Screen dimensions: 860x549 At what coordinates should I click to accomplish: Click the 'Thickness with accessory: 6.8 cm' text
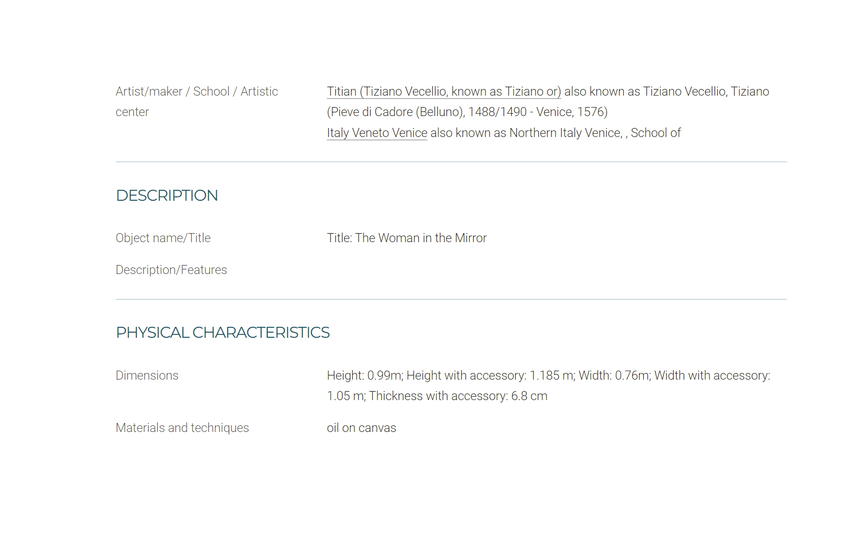click(458, 396)
